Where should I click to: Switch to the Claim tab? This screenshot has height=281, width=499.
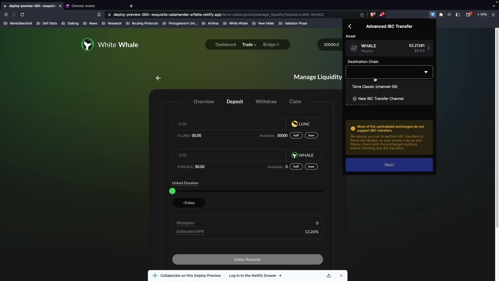click(295, 101)
